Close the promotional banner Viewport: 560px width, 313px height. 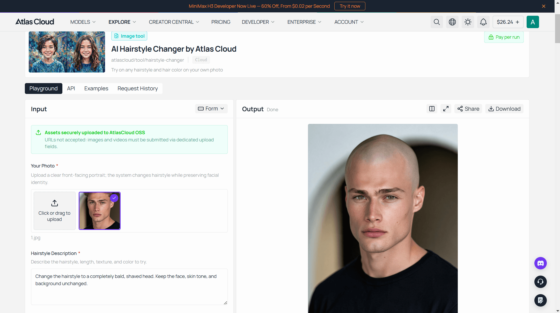click(x=543, y=6)
